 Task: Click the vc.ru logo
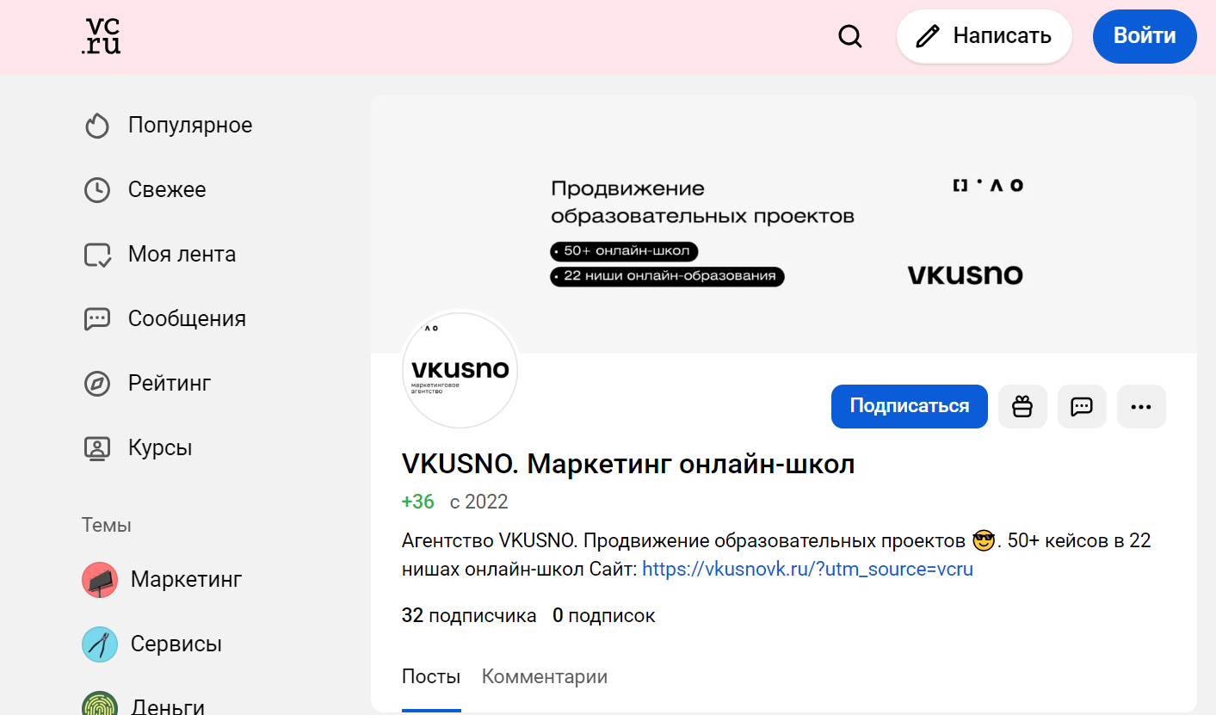pos(101,36)
